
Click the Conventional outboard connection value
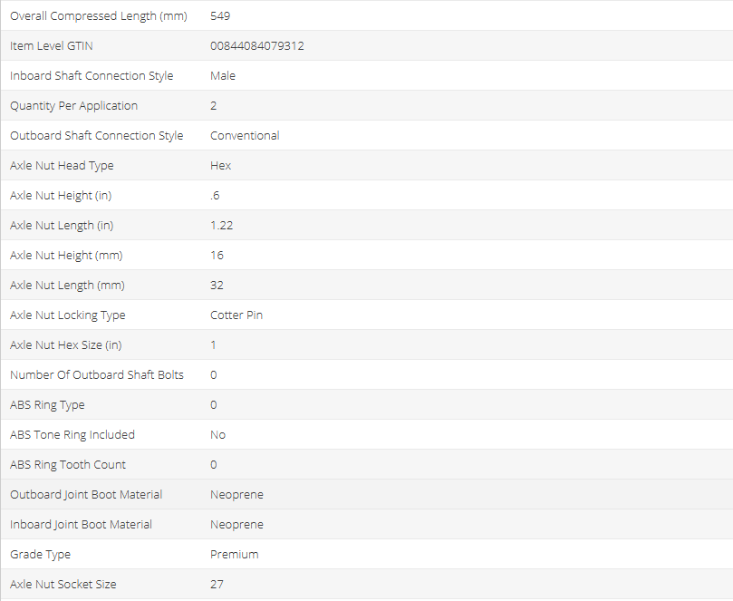tap(245, 136)
